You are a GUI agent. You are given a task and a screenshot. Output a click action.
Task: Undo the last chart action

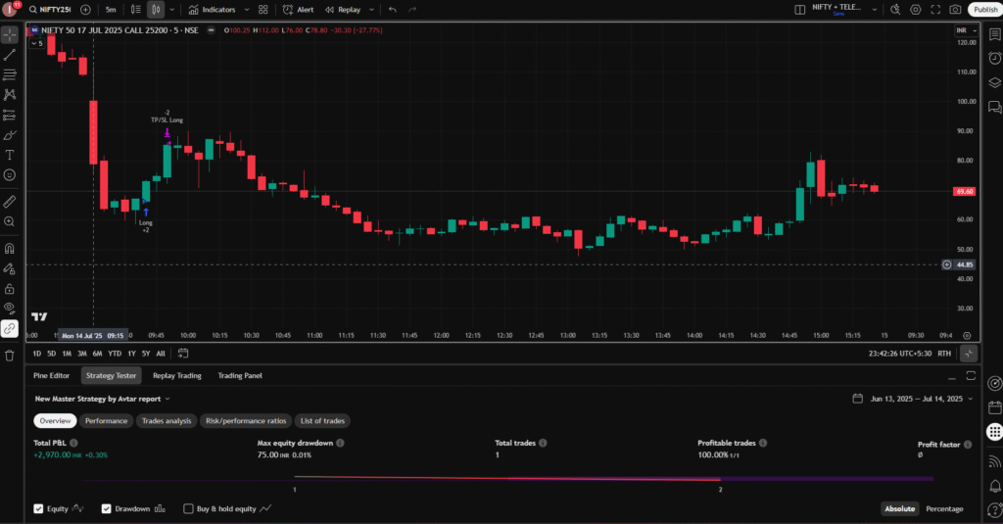tap(392, 10)
